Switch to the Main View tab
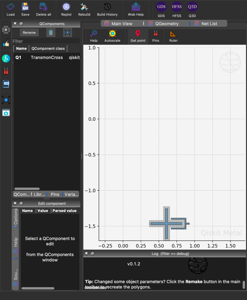247x300 pixels. 122,24
